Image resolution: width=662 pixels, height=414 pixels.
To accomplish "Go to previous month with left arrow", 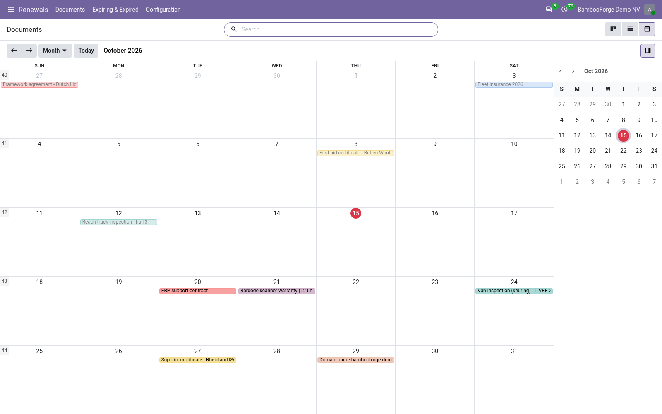I will [14, 51].
